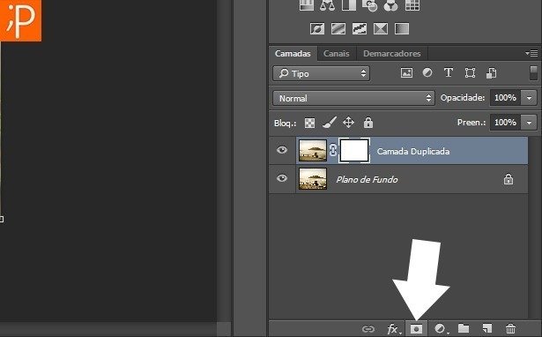The width and height of the screenshot is (542, 337).
Task: Toggle the layer filtering switch
Action: pos(534,73)
